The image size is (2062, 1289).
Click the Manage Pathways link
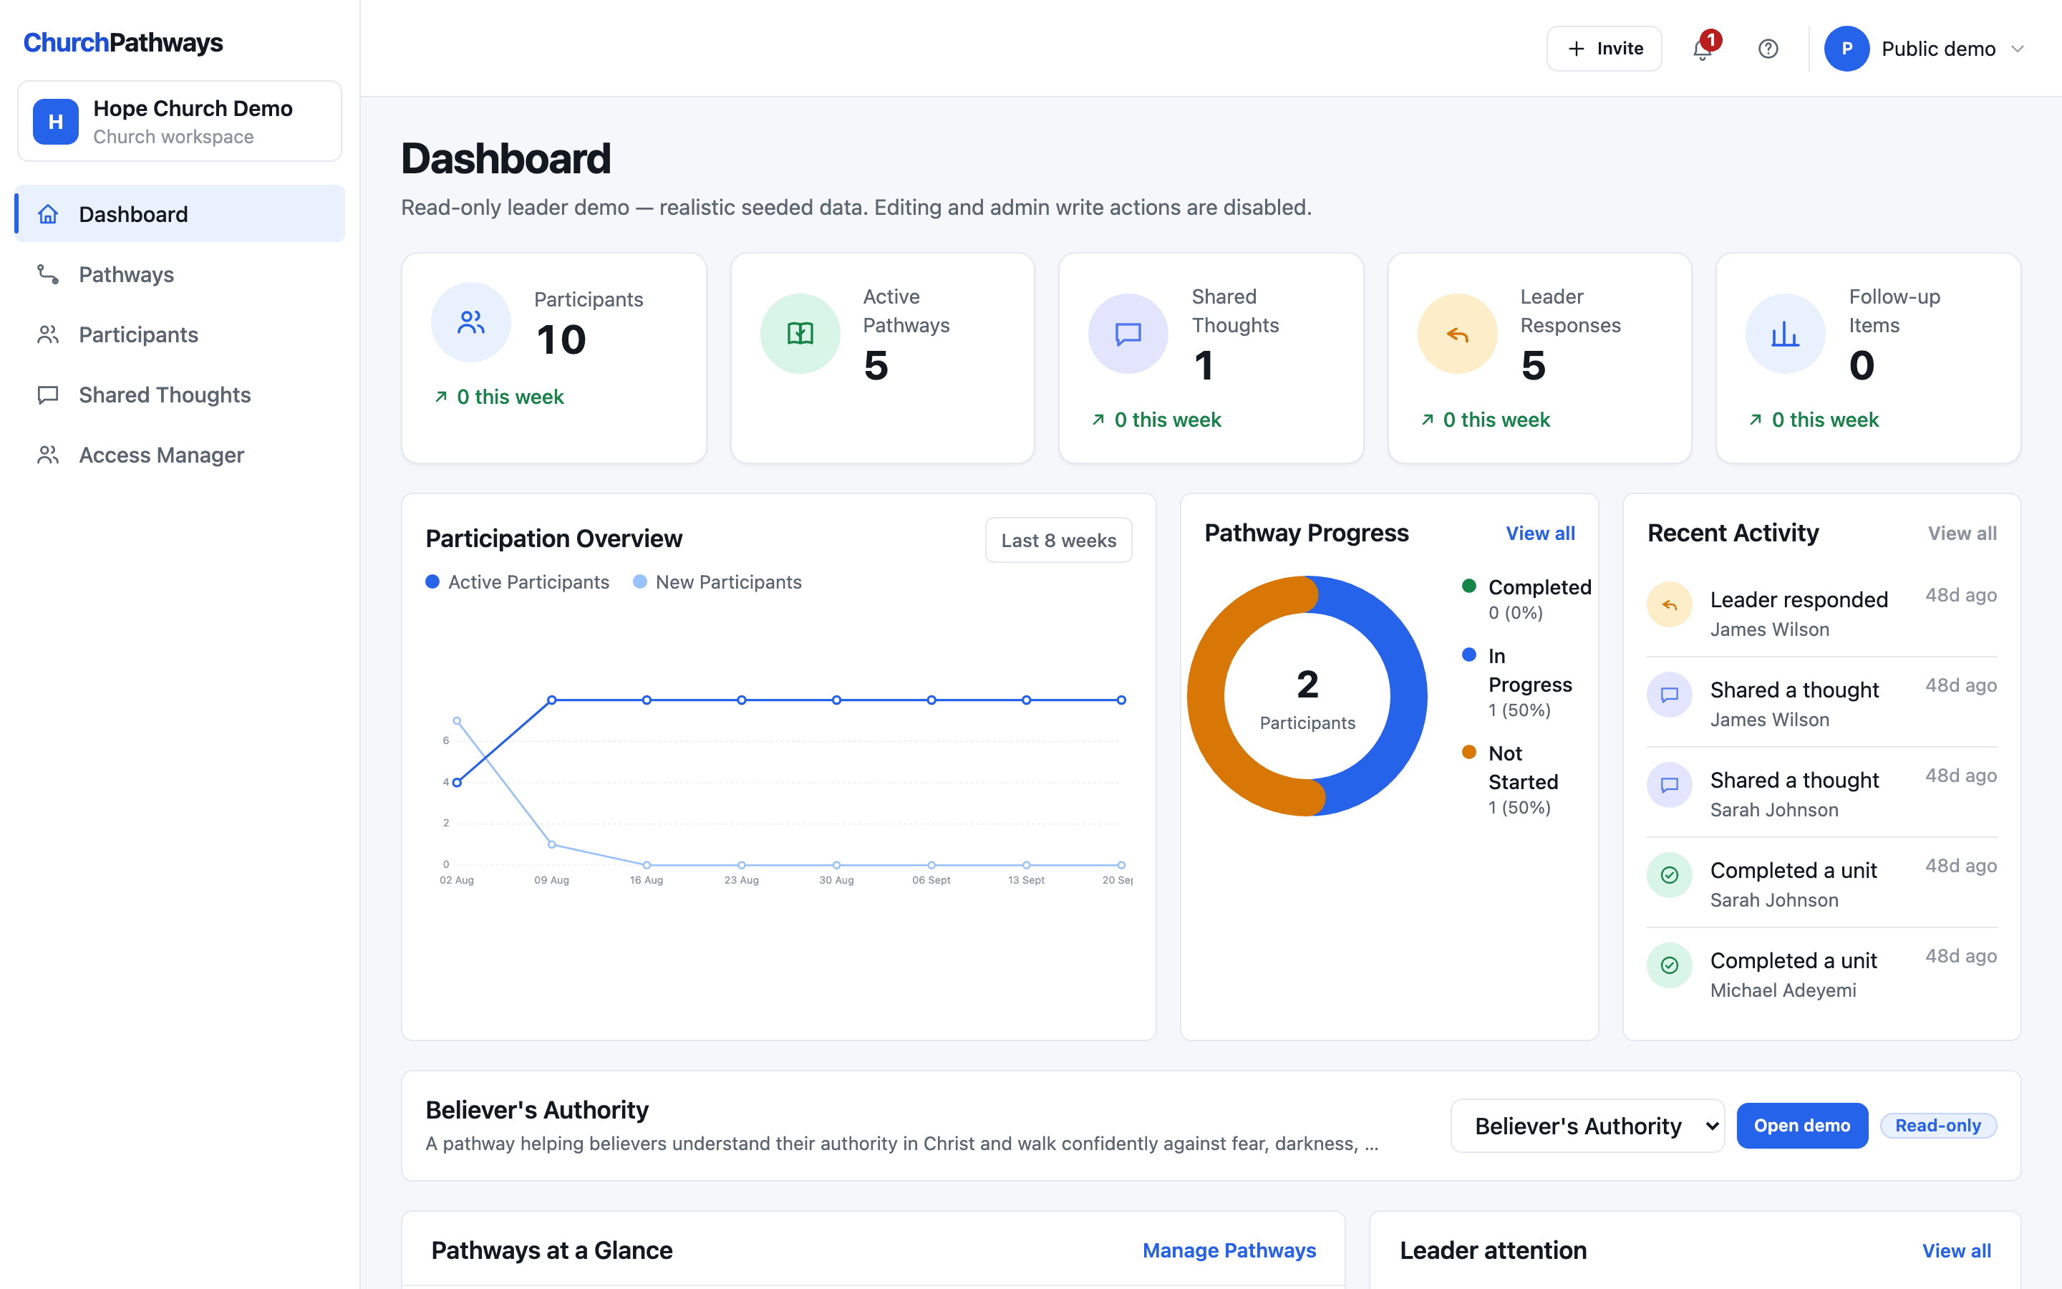coord(1229,1250)
